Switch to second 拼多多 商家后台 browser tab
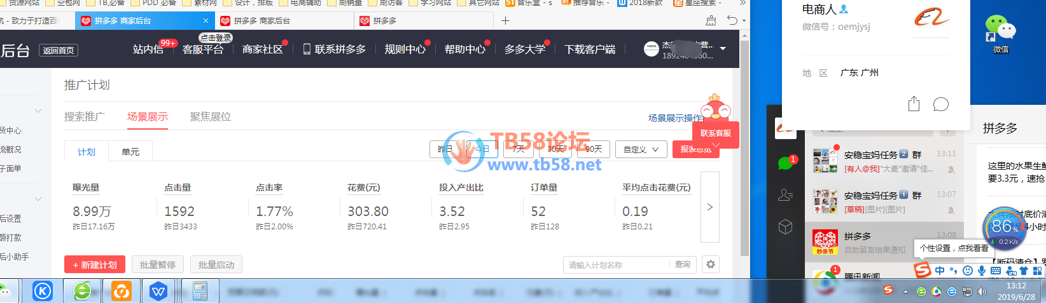Image resolution: width=1046 pixels, height=303 pixels. click(284, 20)
